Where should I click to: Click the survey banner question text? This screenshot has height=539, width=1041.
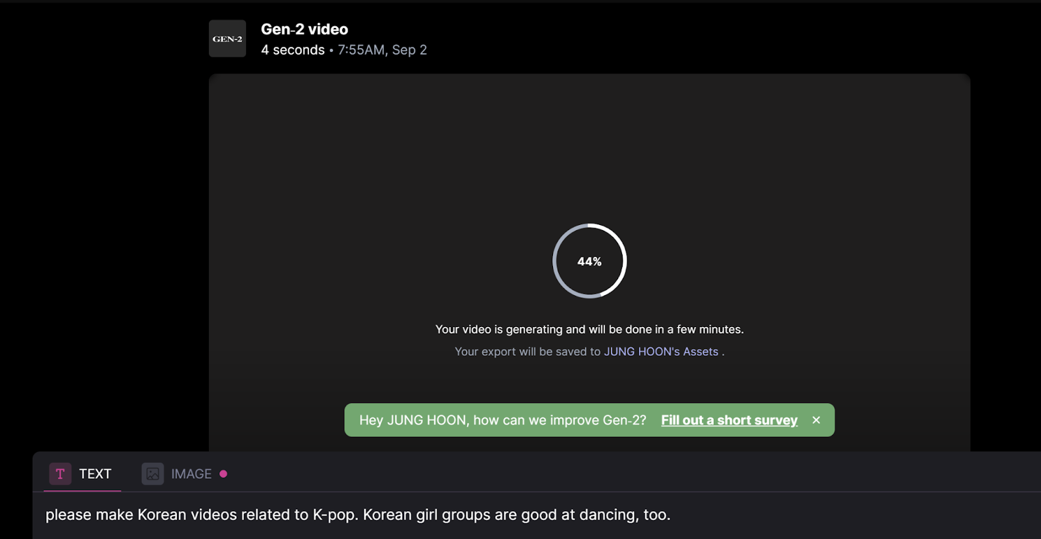503,420
